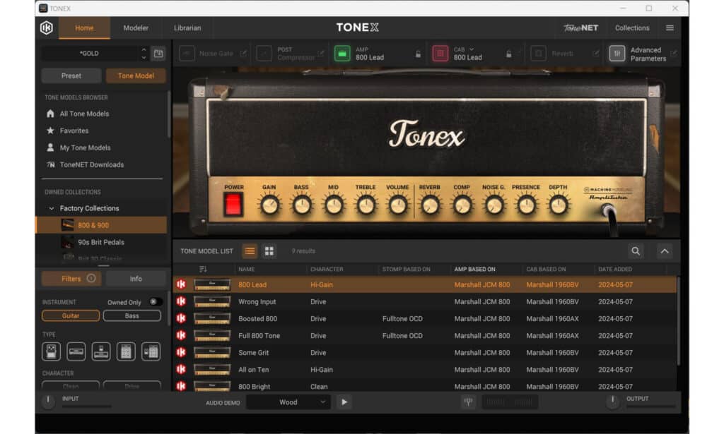
Task: Toggle the Noise Gate power icon
Action: point(187,54)
